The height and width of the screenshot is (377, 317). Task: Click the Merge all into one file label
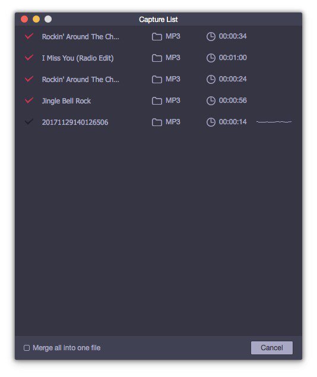click(x=66, y=348)
